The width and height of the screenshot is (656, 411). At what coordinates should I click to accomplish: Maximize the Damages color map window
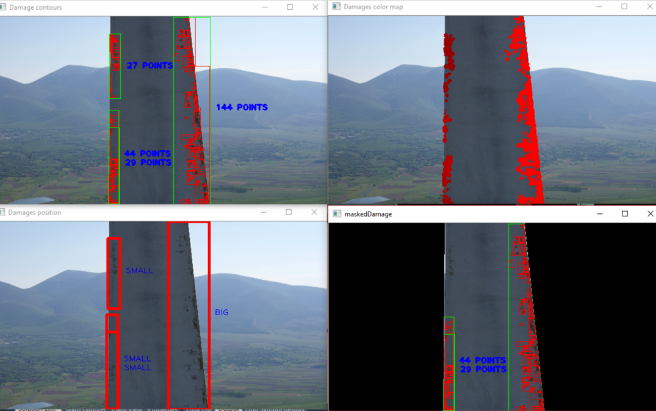point(624,7)
